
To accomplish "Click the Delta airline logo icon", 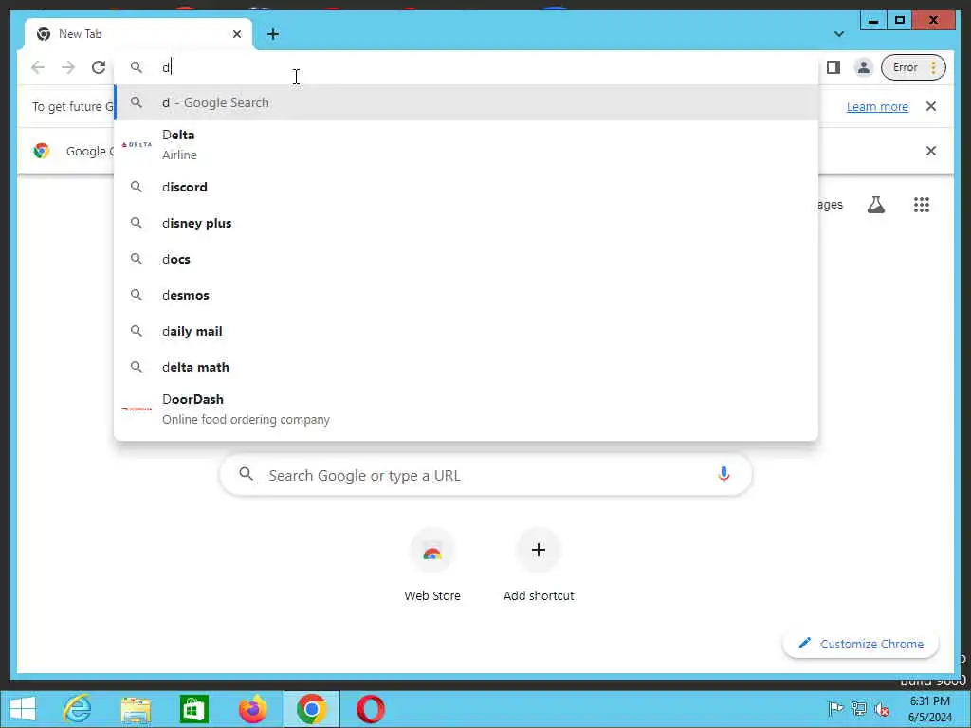I will point(137,144).
